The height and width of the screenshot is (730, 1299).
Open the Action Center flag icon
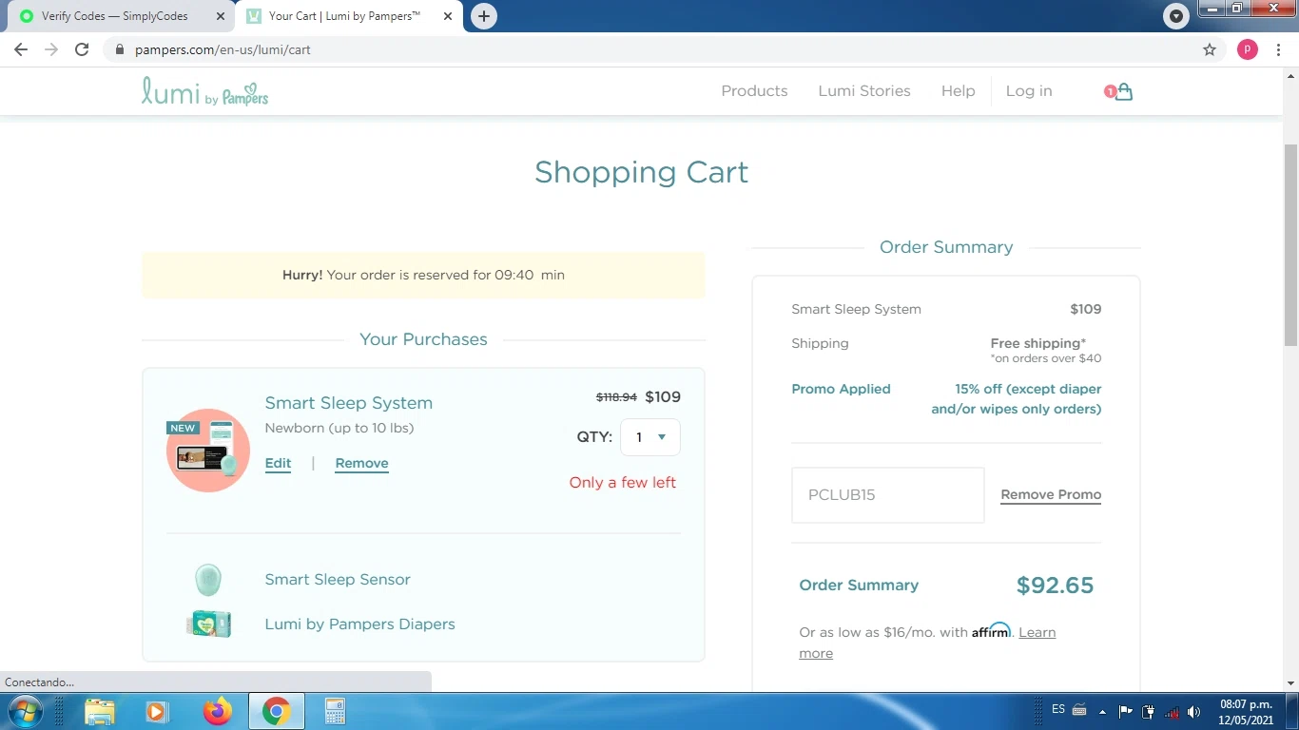[1125, 711]
